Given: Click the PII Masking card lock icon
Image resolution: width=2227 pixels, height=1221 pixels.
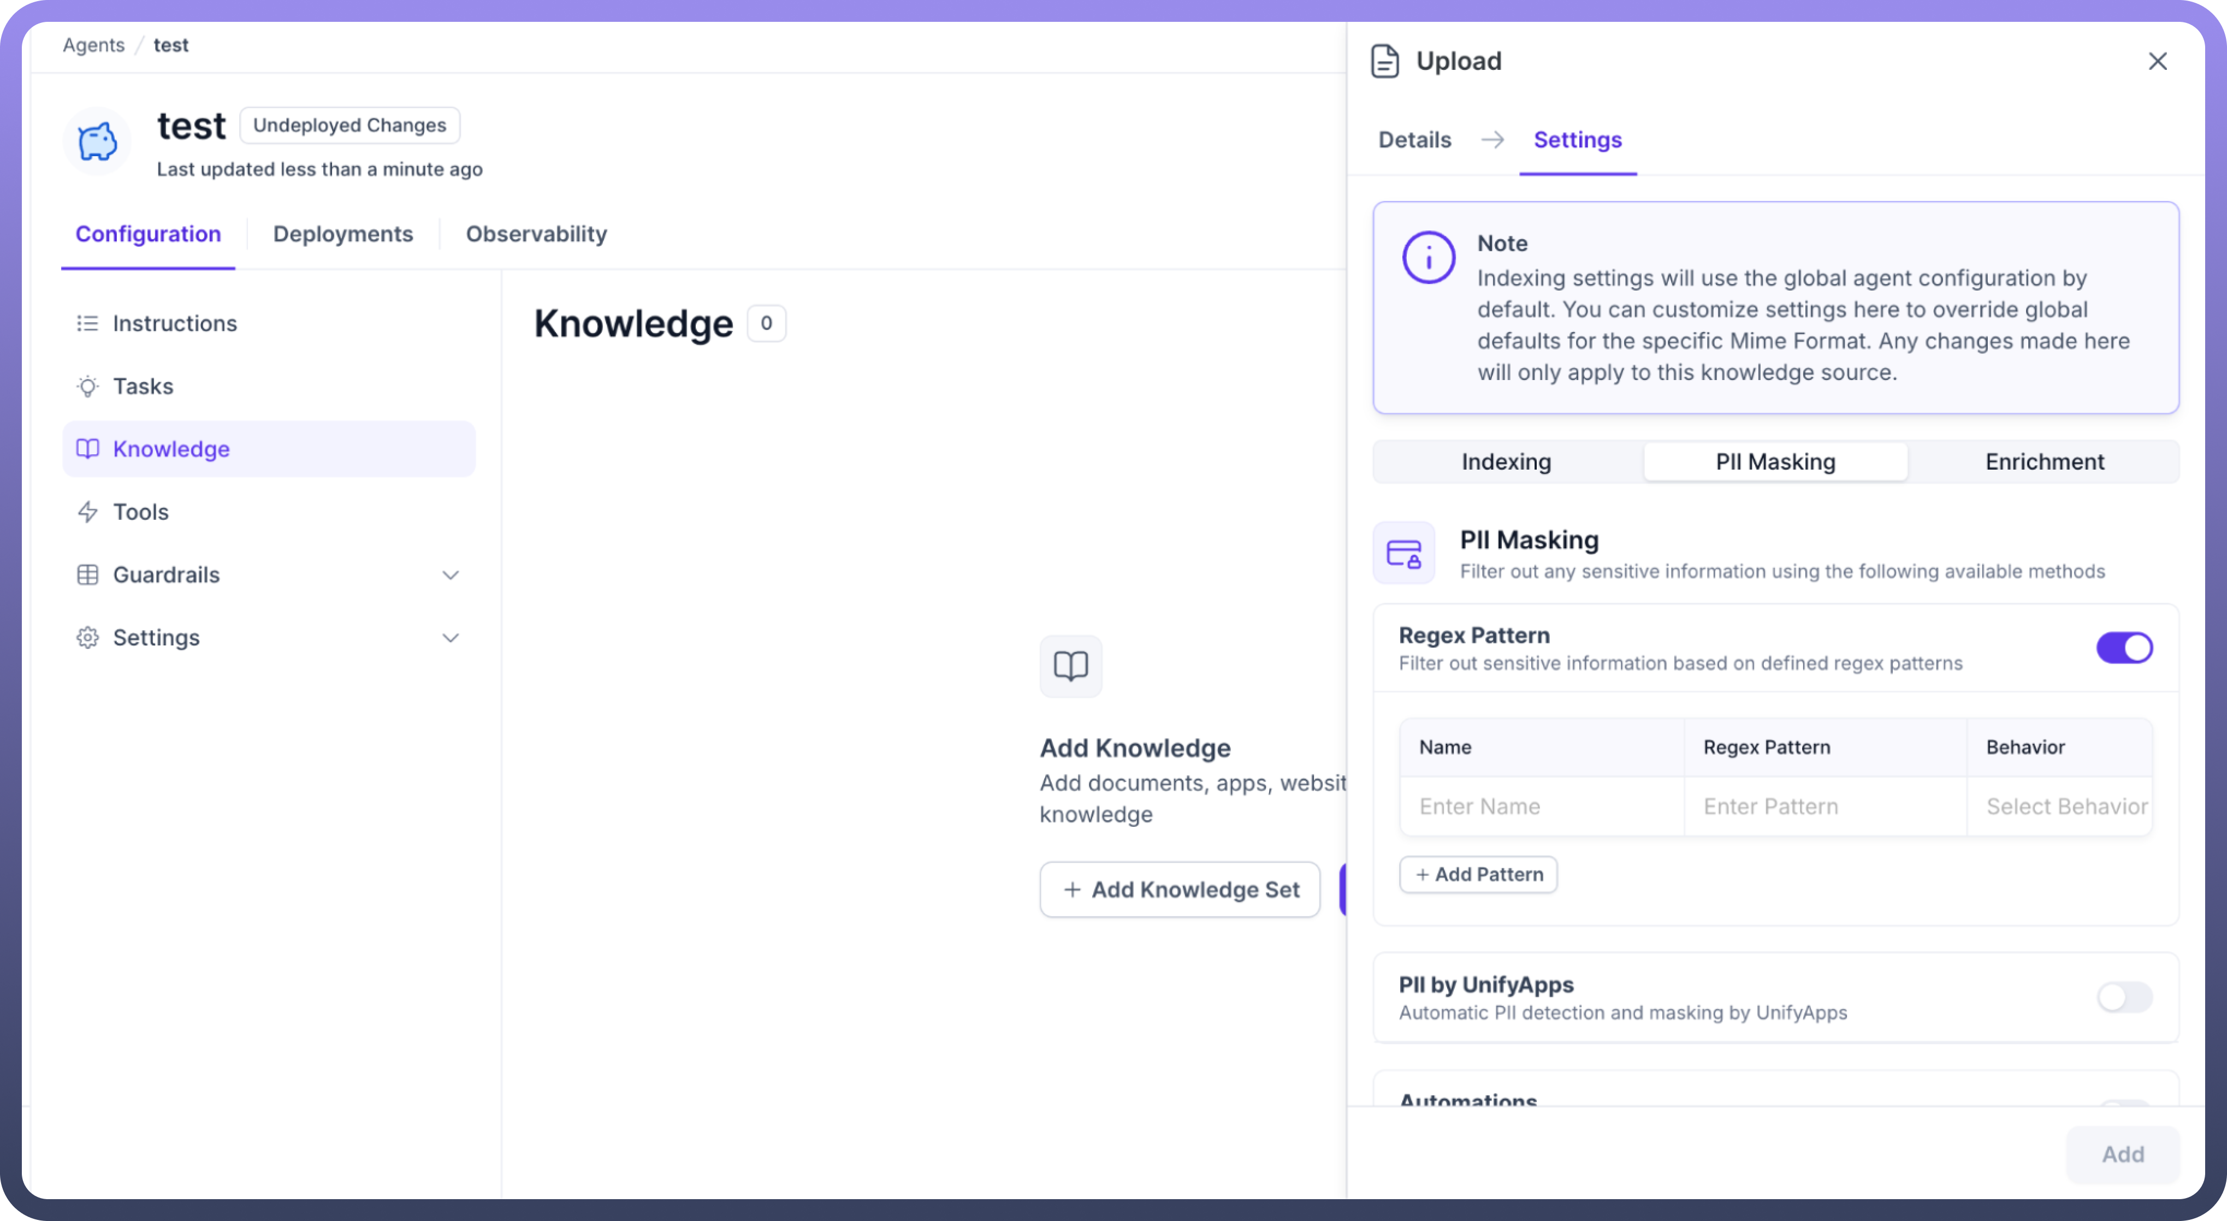Looking at the screenshot, I should tap(1404, 553).
